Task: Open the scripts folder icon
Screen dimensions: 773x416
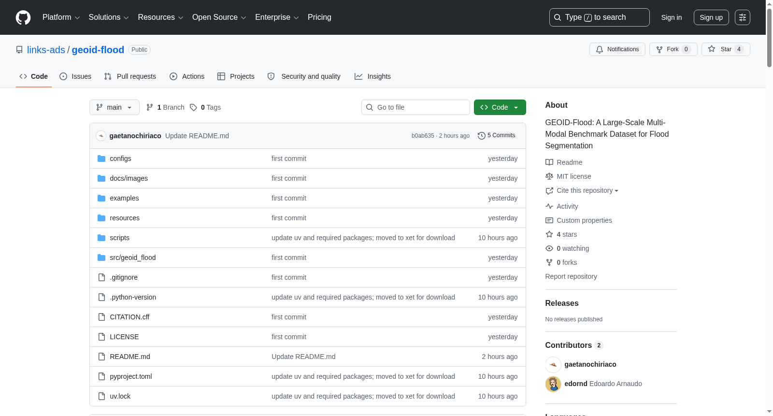Action: [101, 238]
